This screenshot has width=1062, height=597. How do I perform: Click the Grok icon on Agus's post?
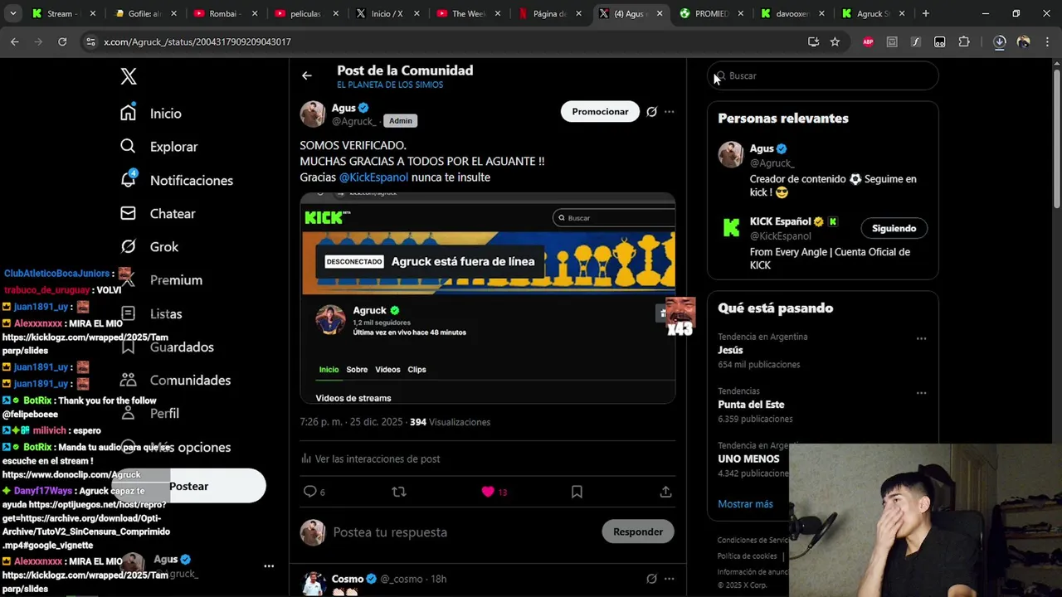tap(652, 111)
